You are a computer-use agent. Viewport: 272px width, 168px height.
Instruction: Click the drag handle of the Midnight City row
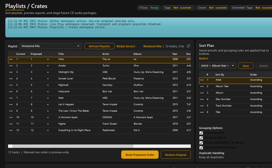[11, 72]
